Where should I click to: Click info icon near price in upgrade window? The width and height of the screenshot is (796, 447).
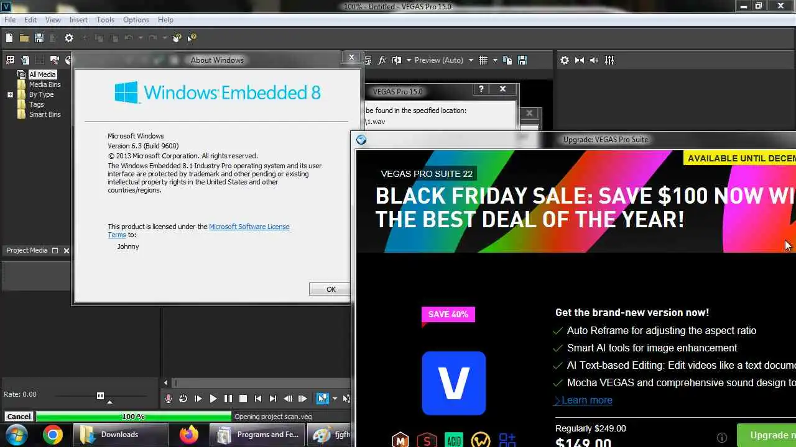point(722,437)
